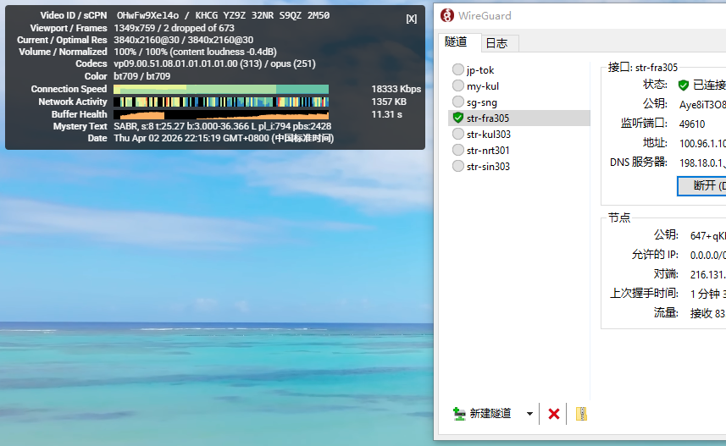The width and height of the screenshot is (726, 446).
Task: Click the 3840x2160@30 resolution line
Action: [x=183, y=40]
